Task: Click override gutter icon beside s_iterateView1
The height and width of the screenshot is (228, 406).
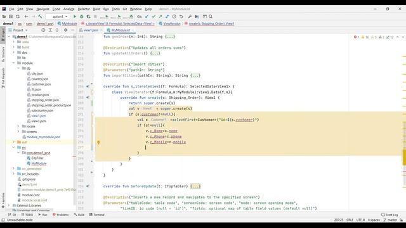Action: pyautogui.click(x=88, y=86)
